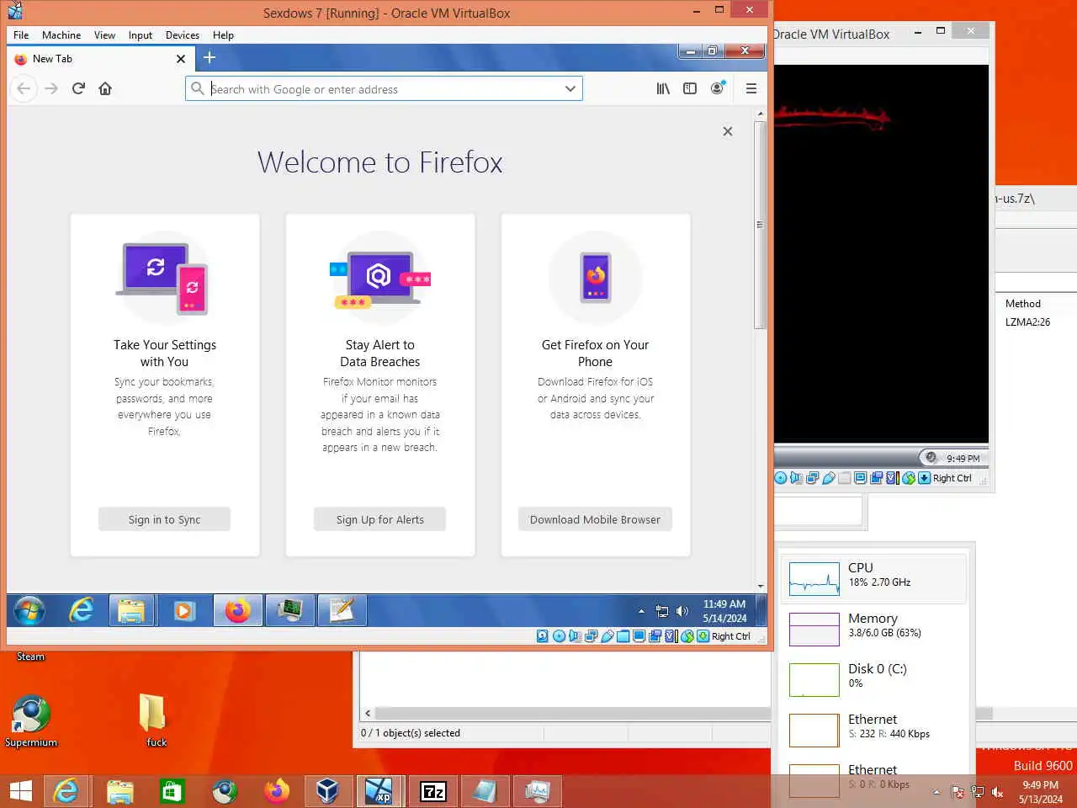Click Right Ctrl host key in front VM
Viewport: 1077px width, 808px height.
[x=730, y=636]
